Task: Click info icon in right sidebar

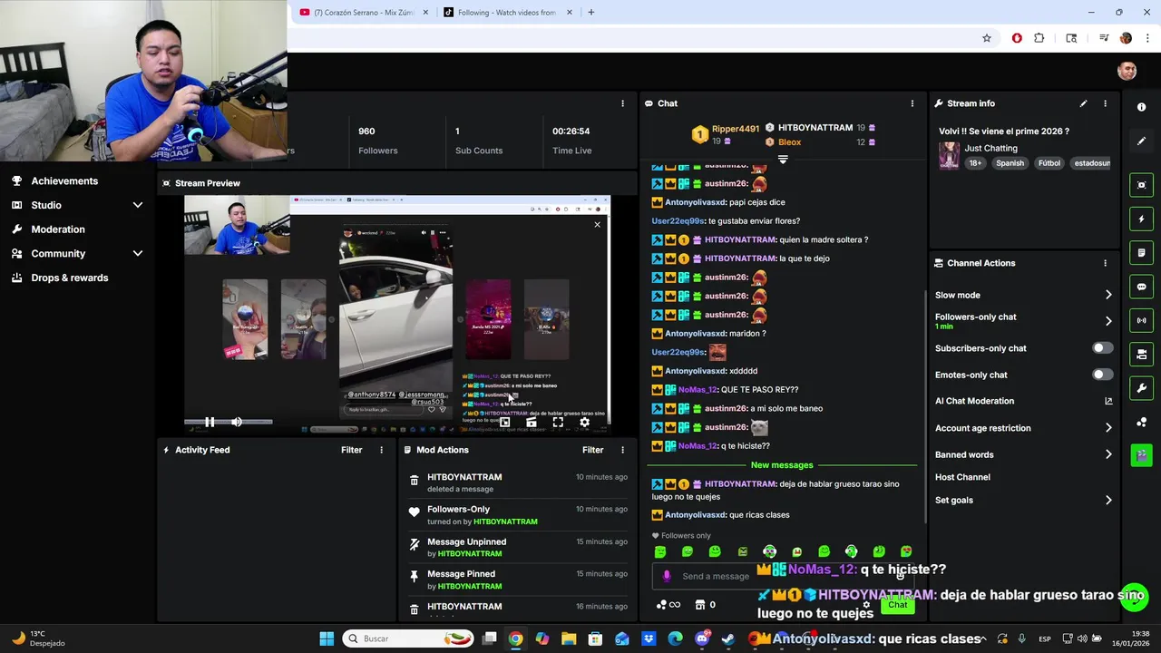Action: click(1141, 107)
